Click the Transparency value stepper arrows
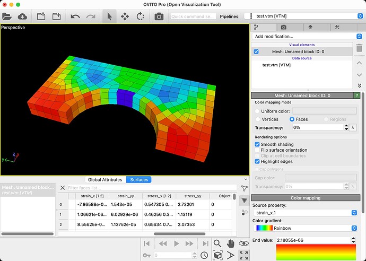The width and height of the screenshot is (366, 261). (346, 127)
